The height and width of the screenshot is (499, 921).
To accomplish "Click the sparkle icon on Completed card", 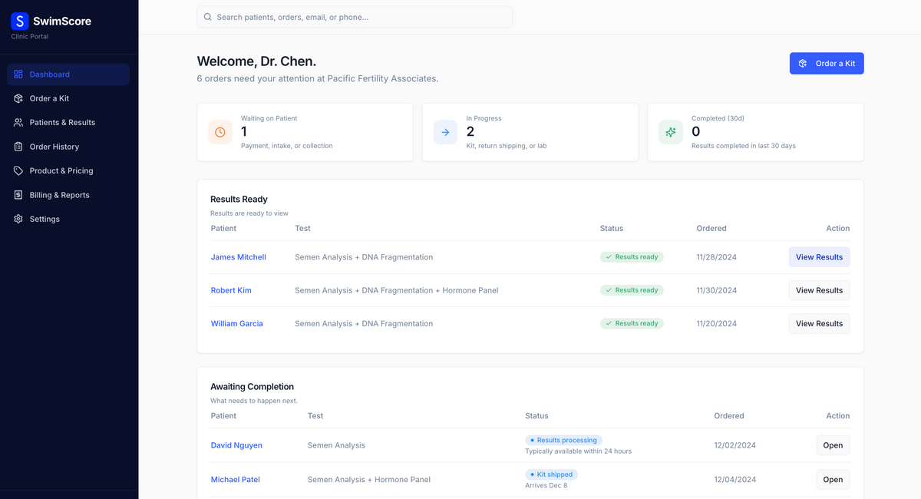I will (x=671, y=132).
